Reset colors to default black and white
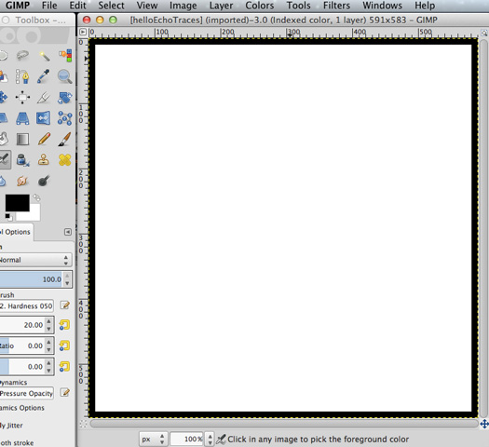The image size is (489, 447). 8,217
